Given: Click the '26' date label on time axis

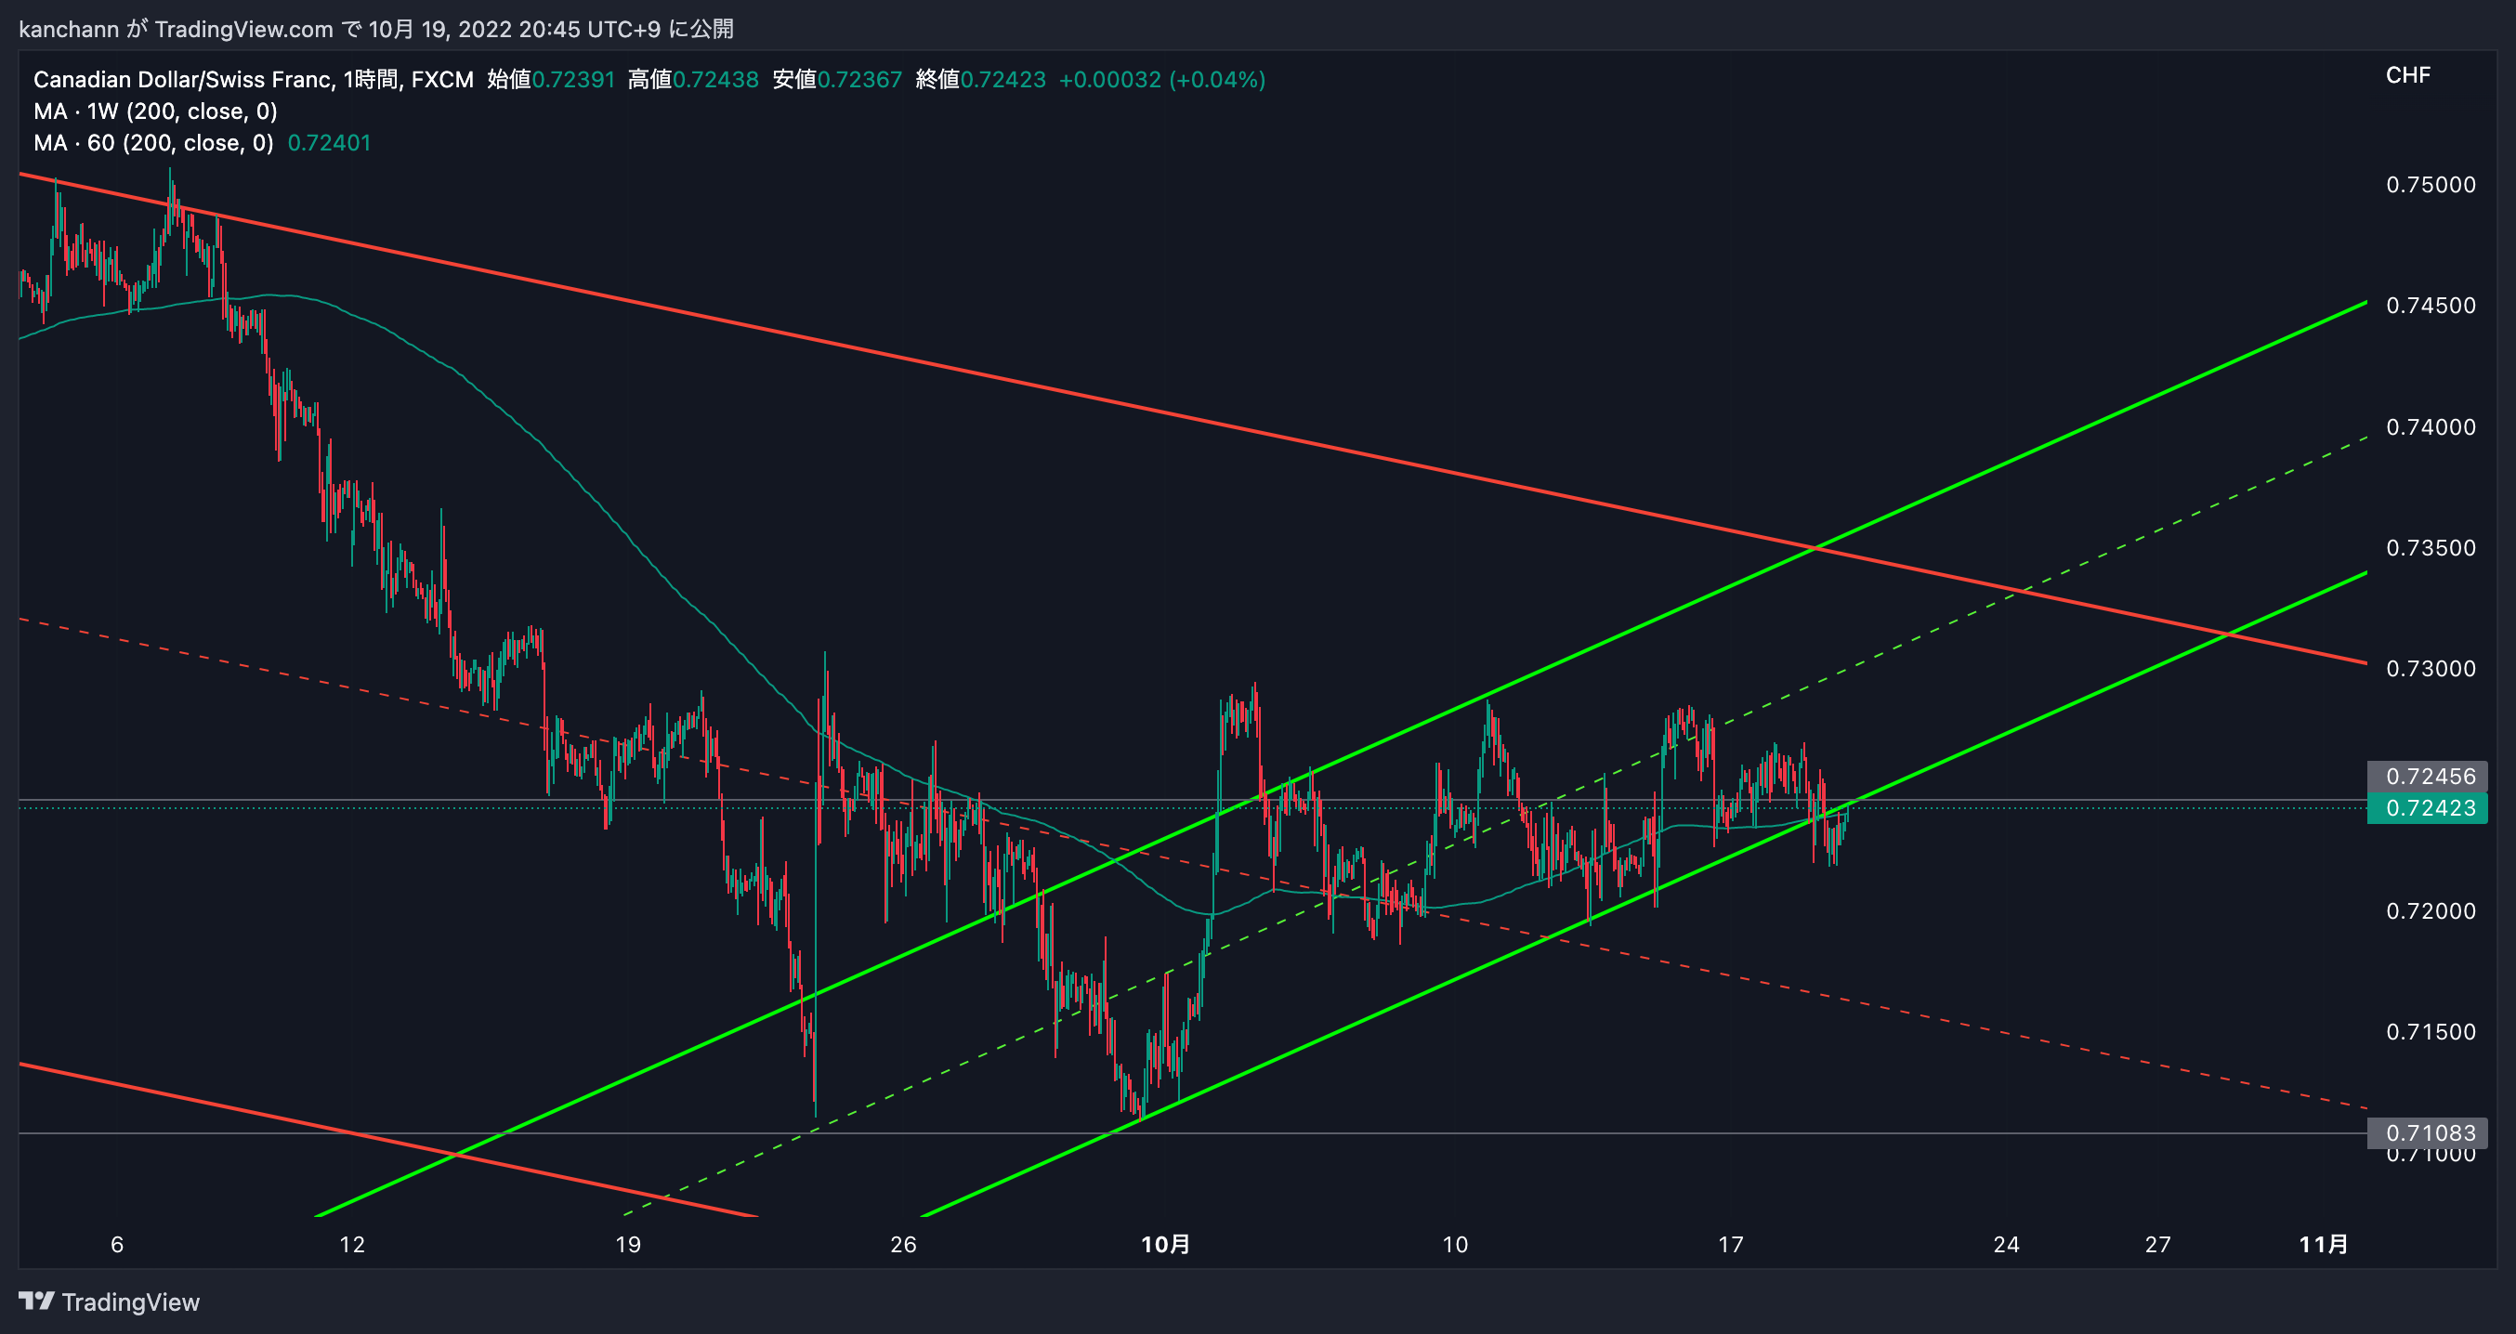Looking at the screenshot, I should [903, 1244].
